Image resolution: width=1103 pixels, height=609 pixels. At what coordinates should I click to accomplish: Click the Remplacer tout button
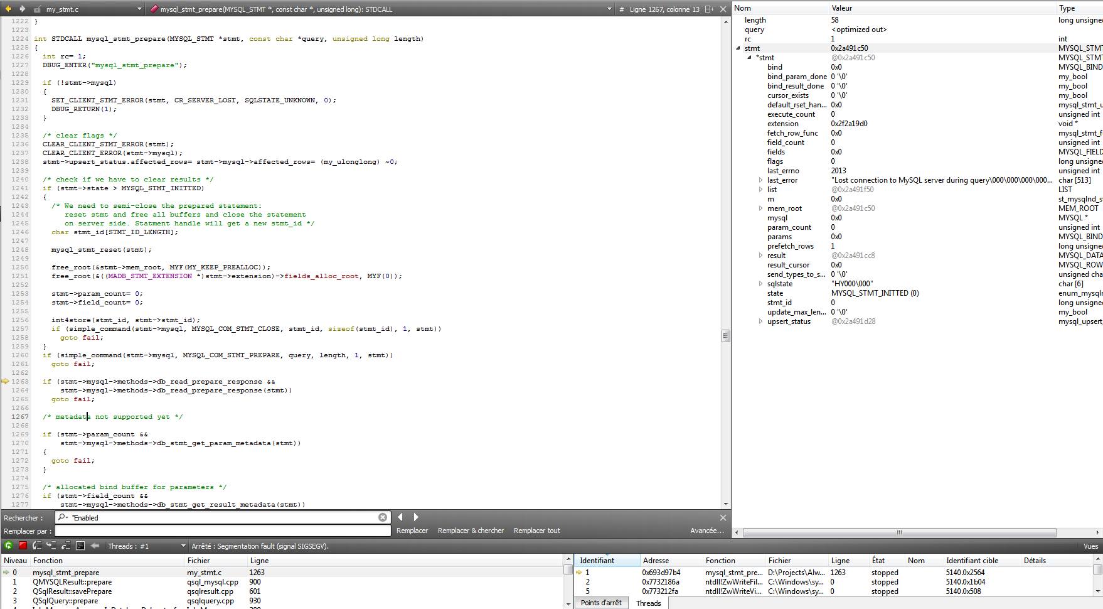(x=536, y=531)
